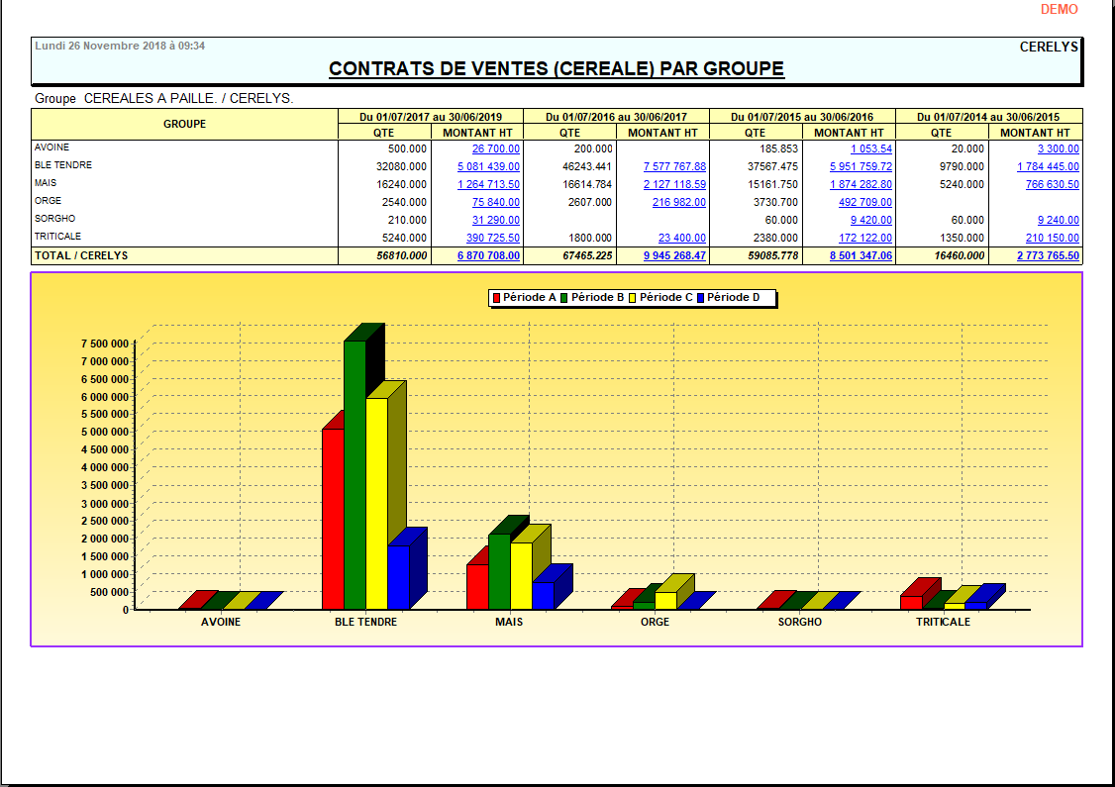Click the 31 290.00 SORGHO amount

496,220
